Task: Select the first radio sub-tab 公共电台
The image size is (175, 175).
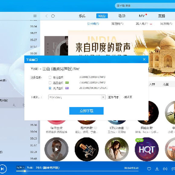Action: 93,24
